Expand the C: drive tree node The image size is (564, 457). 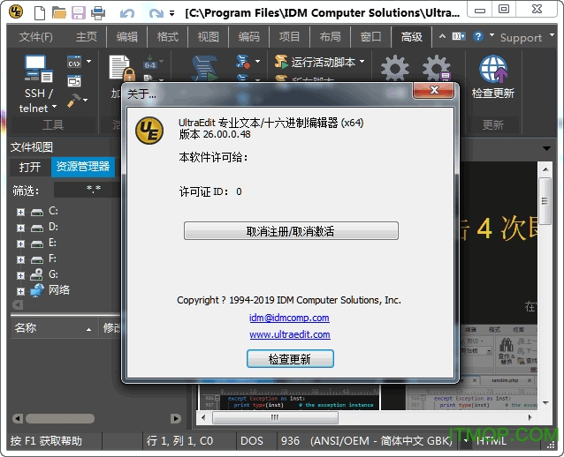pyautogui.click(x=21, y=212)
